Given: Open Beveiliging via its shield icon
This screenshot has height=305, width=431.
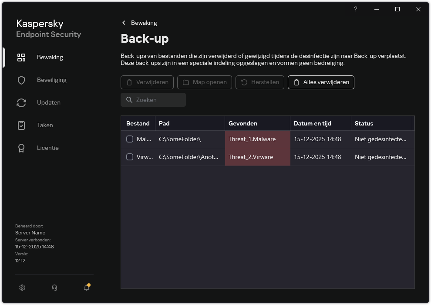Looking at the screenshot, I should [21, 80].
